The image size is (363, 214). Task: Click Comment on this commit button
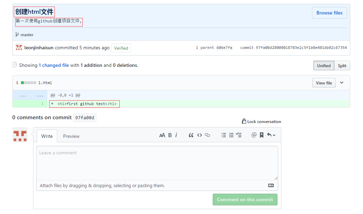(x=245, y=200)
